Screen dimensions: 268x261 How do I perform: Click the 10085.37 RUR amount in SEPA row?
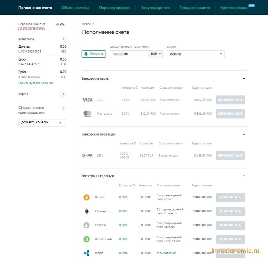202,156
